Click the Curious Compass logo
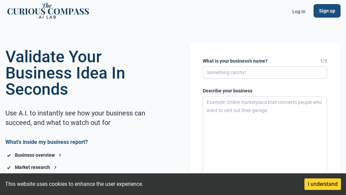Viewport: 346px width, 195px height. point(48,11)
